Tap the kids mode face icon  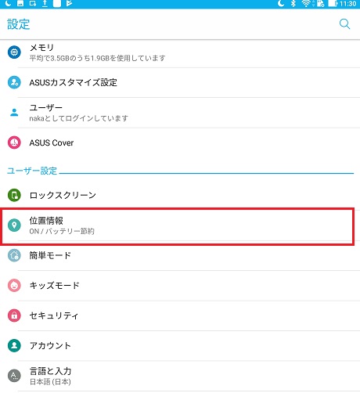(x=14, y=285)
